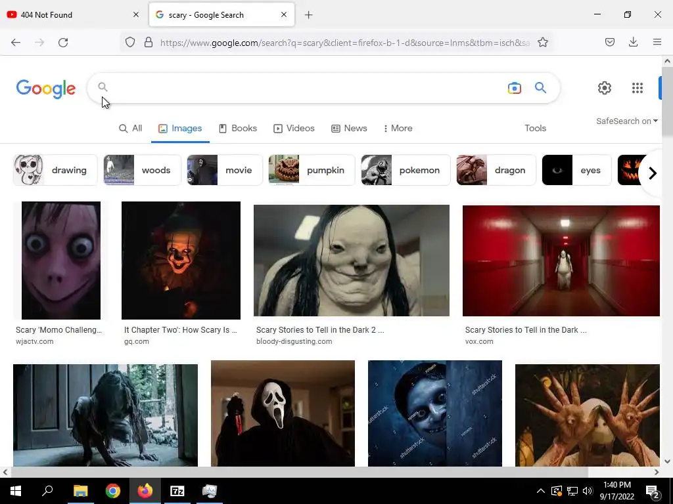Filter by the drawing chip

coord(55,170)
